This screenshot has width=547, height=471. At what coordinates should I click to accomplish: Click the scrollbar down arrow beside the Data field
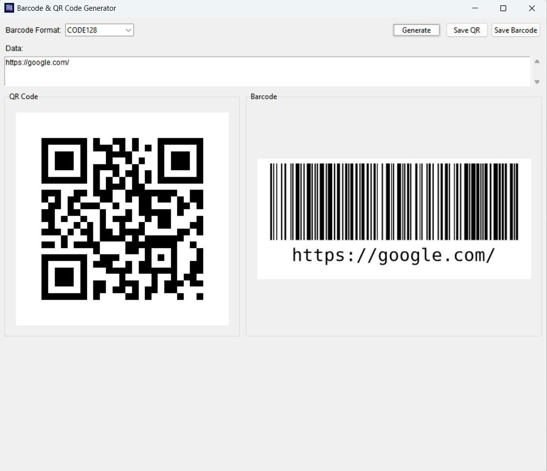[x=537, y=82]
